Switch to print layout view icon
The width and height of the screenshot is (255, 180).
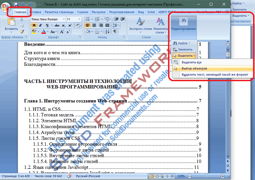click(x=152, y=176)
